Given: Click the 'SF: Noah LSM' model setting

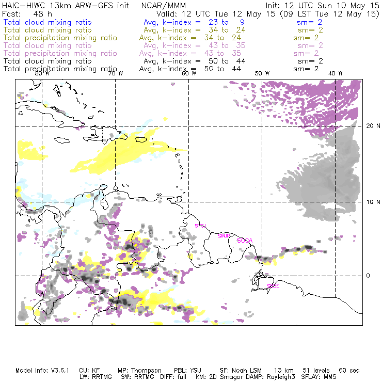Looking at the screenshot, I should 241,371.
